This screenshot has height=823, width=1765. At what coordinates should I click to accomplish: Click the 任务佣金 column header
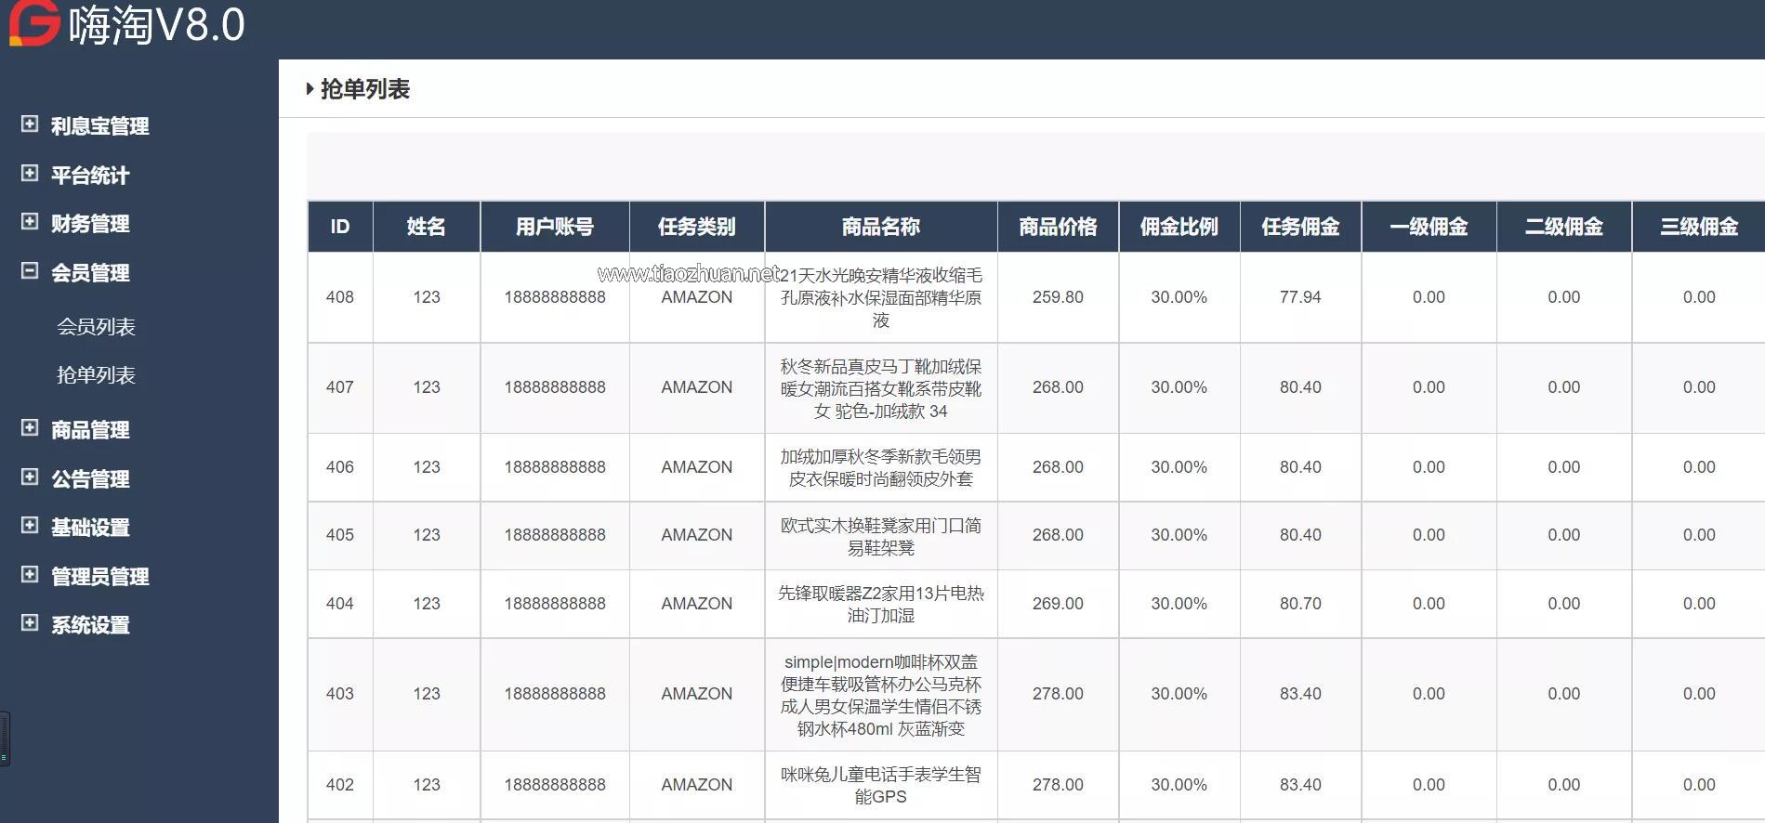[1300, 227]
